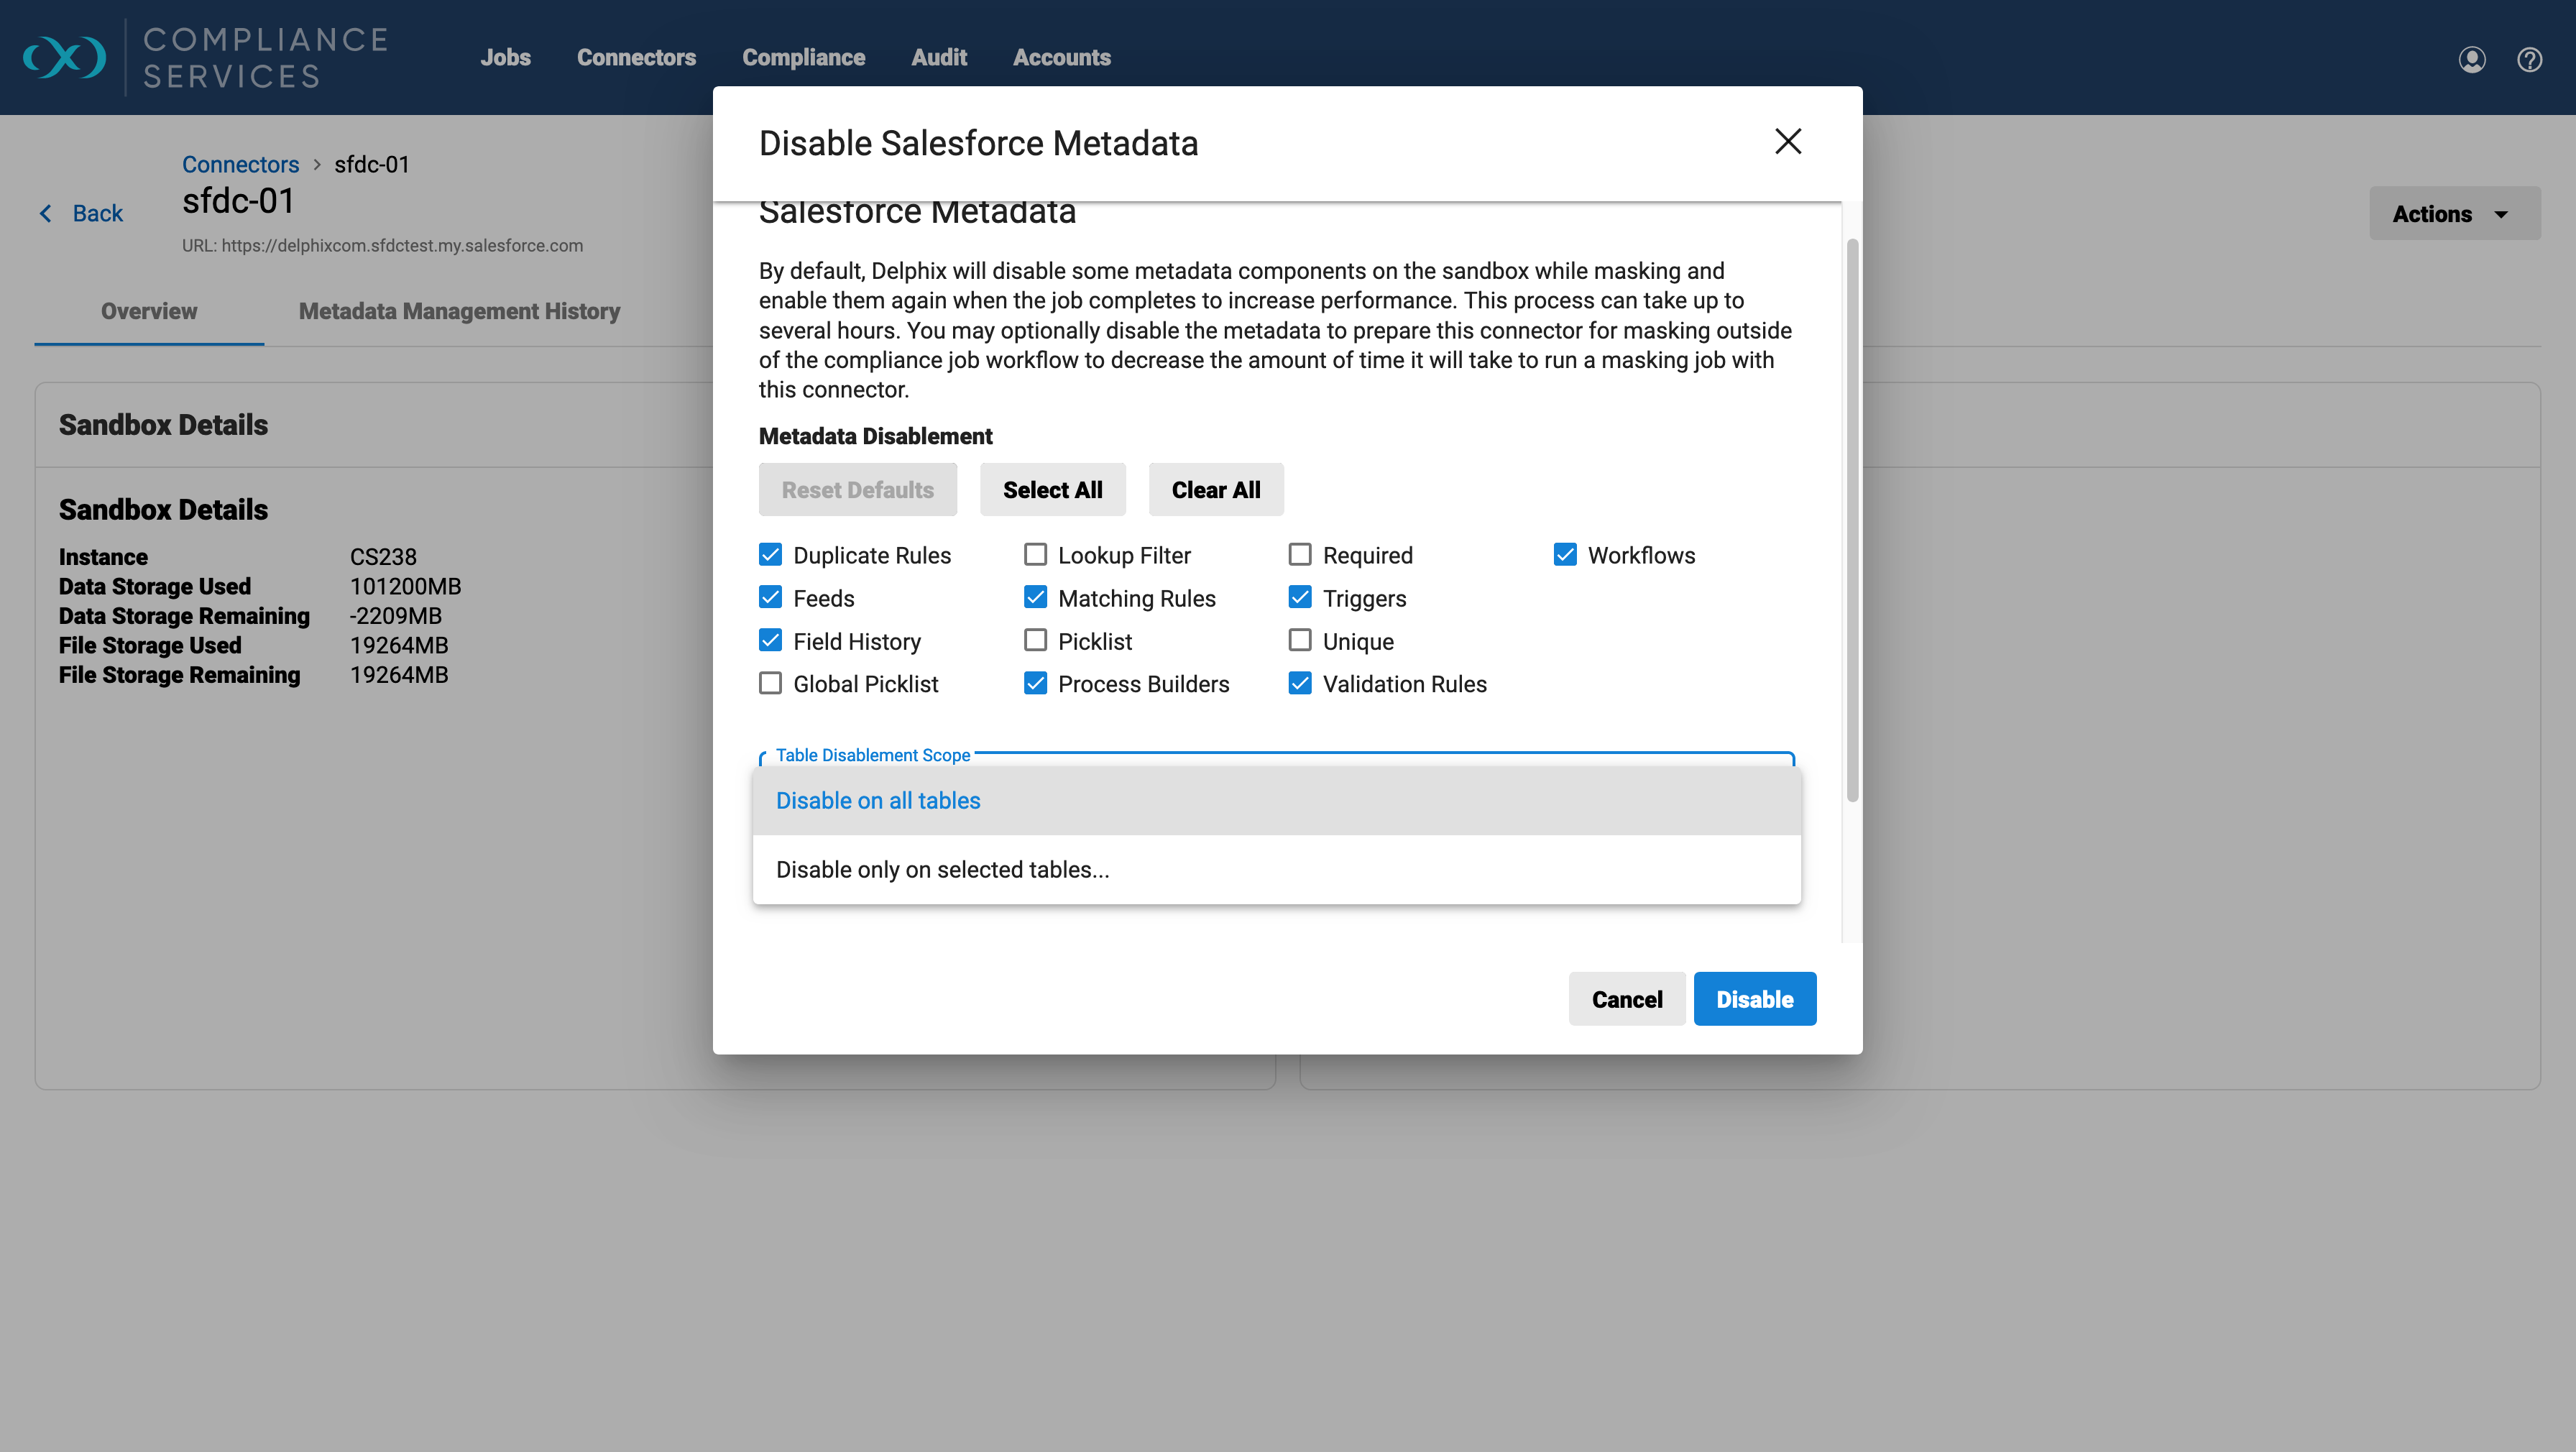2576x1452 pixels.
Task: Switch to Metadata Management History tab
Action: pyautogui.click(x=459, y=311)
